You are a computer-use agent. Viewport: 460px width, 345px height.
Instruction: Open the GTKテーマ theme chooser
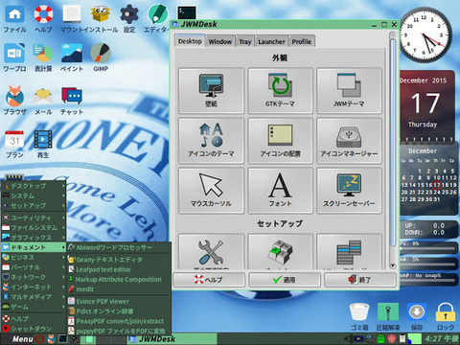pyautogui.click(x=280, y=90)
